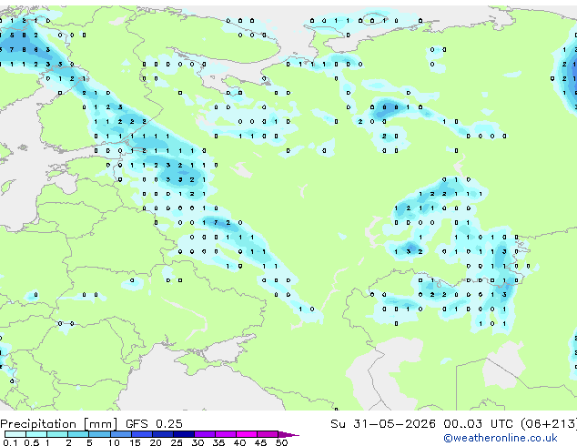Image resolution: width=577 pixels, height=446 pixels.
Task: Select the 30–35 mm purple legend segment
Action: (204, 434)
